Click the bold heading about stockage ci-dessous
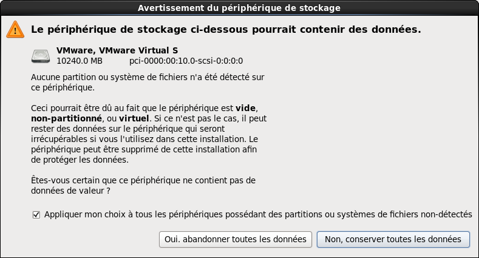This screenshot has width=479, height=258. tap(226, 29)
